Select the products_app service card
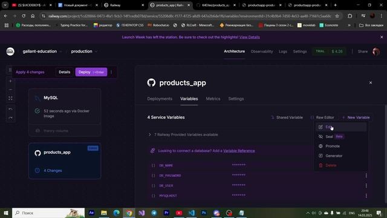387x218 pixels. pyautogui.click(x=65, y=160)
